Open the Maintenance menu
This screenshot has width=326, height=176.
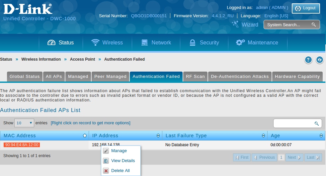(257, 42)
